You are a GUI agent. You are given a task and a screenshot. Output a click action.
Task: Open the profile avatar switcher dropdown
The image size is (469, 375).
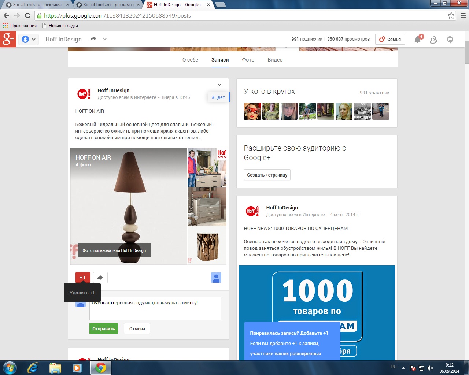click(x=29, y=39)
